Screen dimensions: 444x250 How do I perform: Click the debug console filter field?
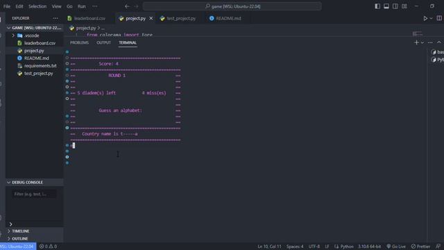pyautogui.click(x=34, y=194)
